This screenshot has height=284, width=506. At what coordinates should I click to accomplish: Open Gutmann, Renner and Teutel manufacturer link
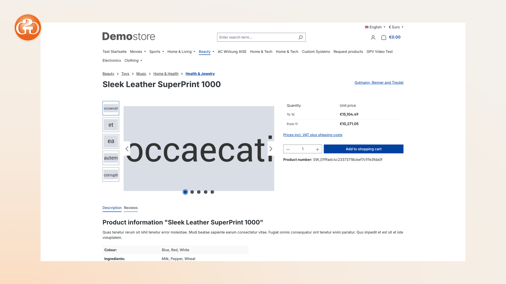[x=379, y=83]
